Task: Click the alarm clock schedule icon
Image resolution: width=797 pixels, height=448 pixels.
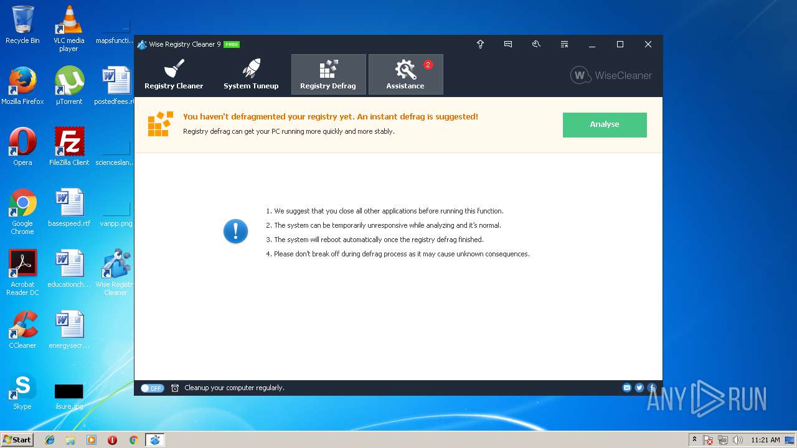Action: click(175, 388)
